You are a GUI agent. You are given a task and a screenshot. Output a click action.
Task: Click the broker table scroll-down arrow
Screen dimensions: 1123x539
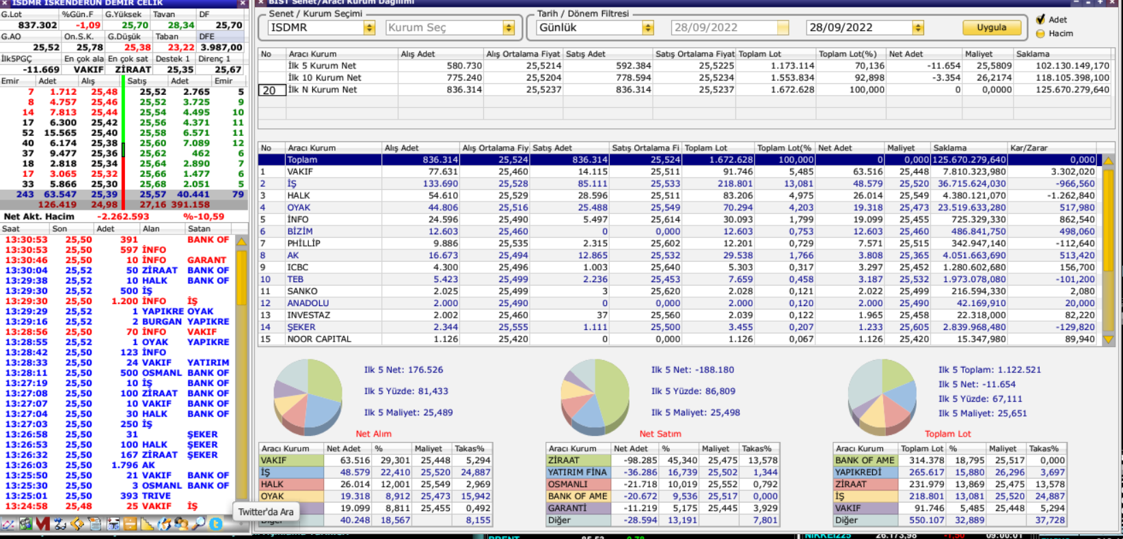click(1108, 339)
